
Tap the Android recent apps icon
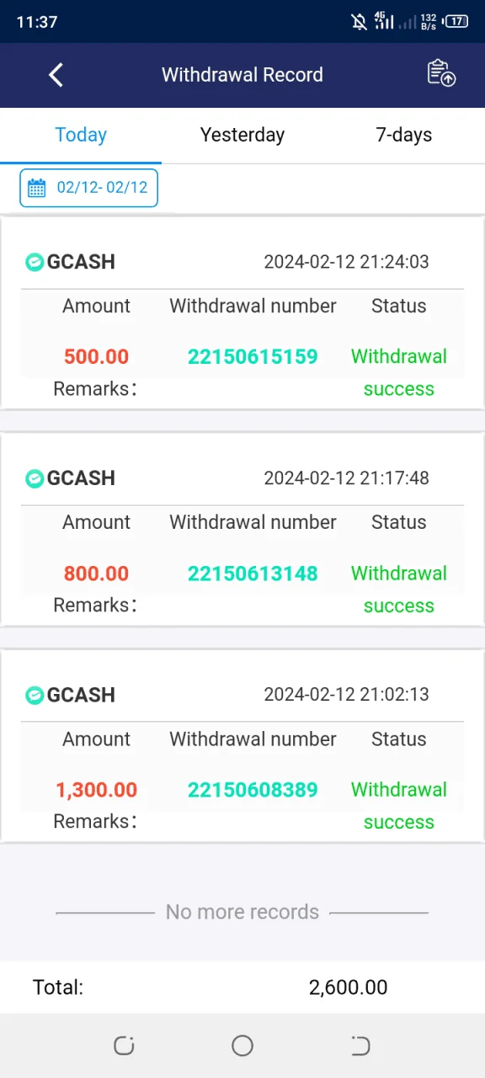pyautogui.click(x=124, y=1046)
